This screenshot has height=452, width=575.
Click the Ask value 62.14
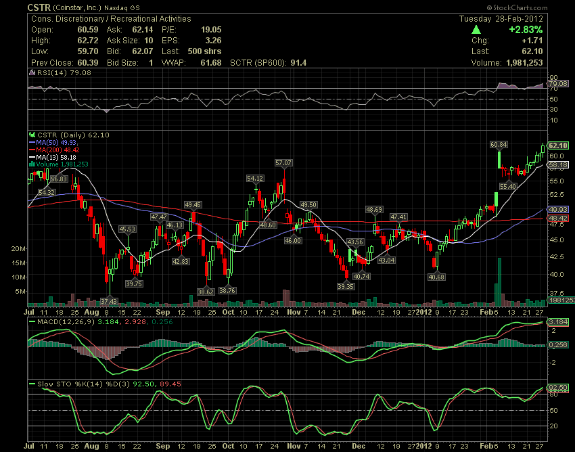143,30
